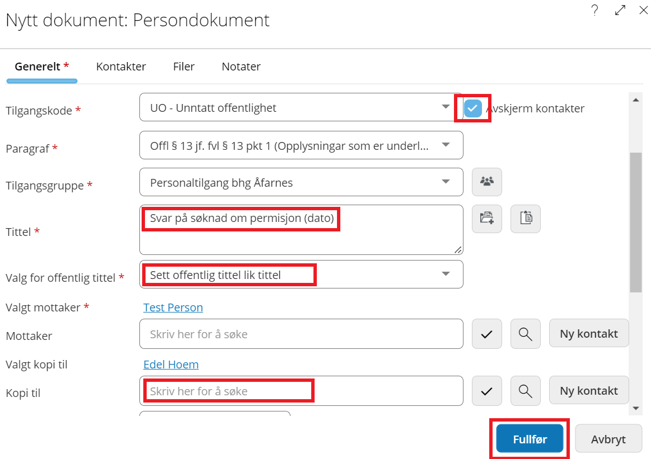Confirm Mottaker with the checkmark icon
This screenshot has height=459, width=651.
pos(486,334)
